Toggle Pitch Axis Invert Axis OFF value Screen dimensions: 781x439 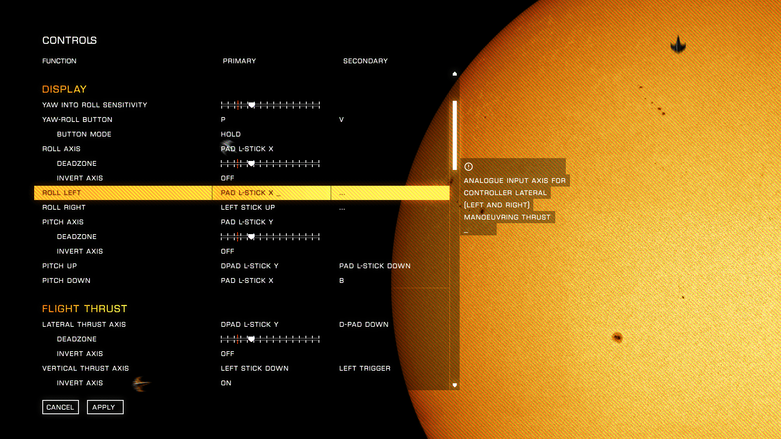click(227, 251)
